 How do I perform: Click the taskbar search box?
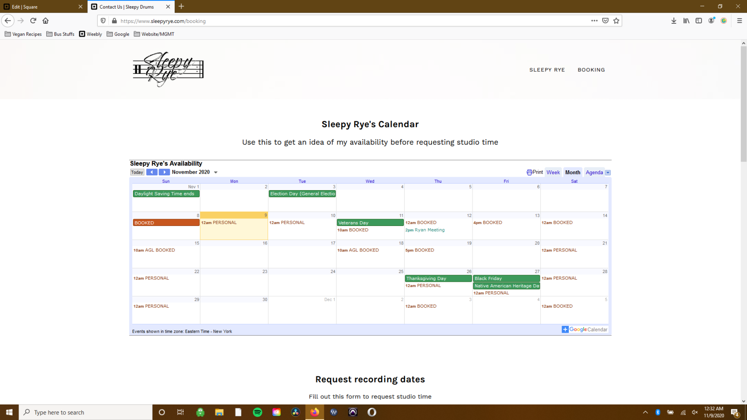86,412
